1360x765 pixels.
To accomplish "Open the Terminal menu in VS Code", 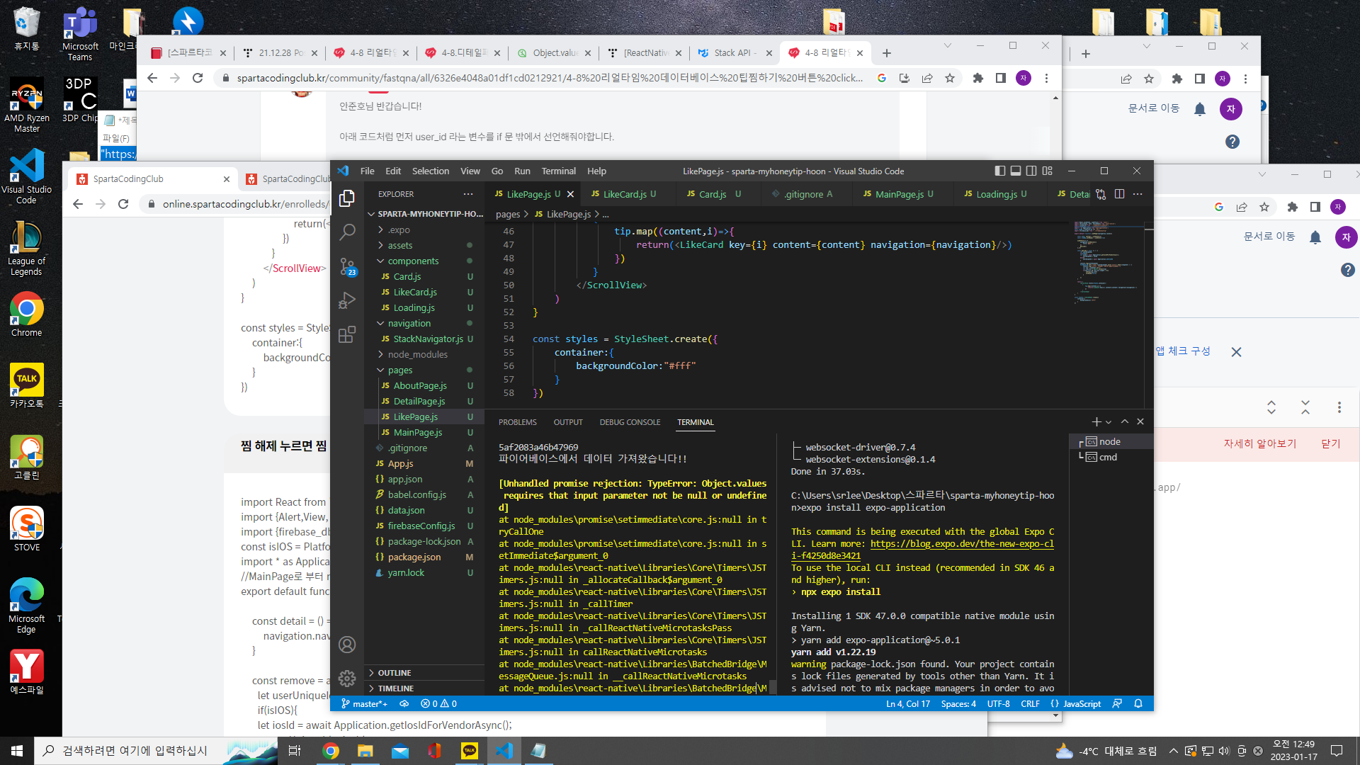I will pos(559,171).
